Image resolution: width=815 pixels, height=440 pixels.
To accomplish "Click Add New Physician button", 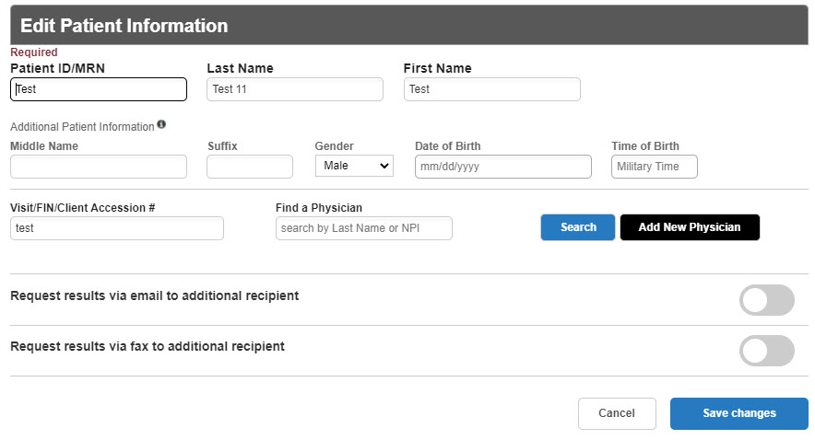I will [690, 227].
